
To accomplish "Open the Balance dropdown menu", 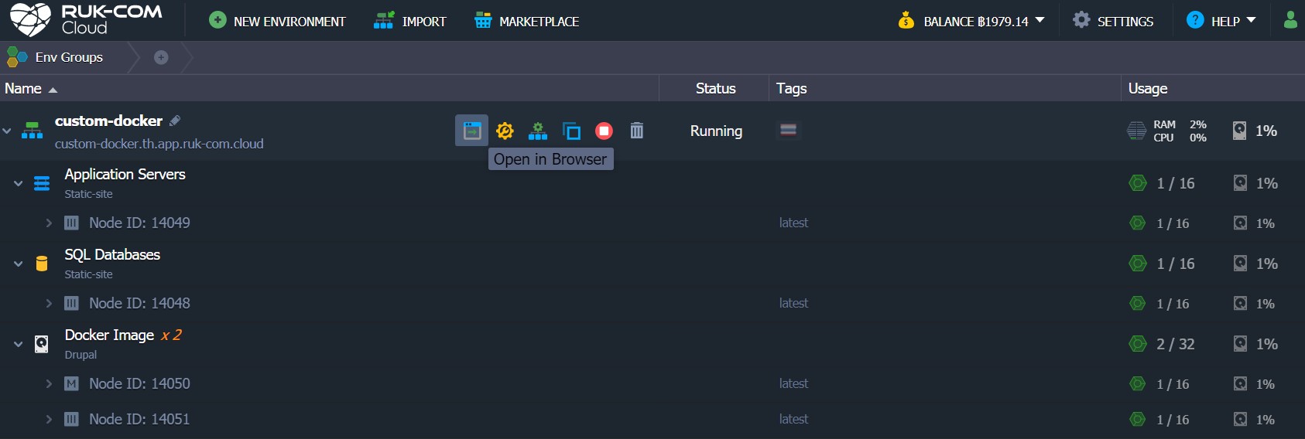I will 971,21.
